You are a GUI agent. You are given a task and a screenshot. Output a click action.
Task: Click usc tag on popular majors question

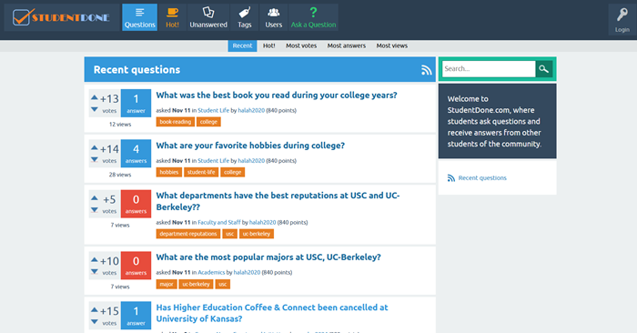point(223,284)
